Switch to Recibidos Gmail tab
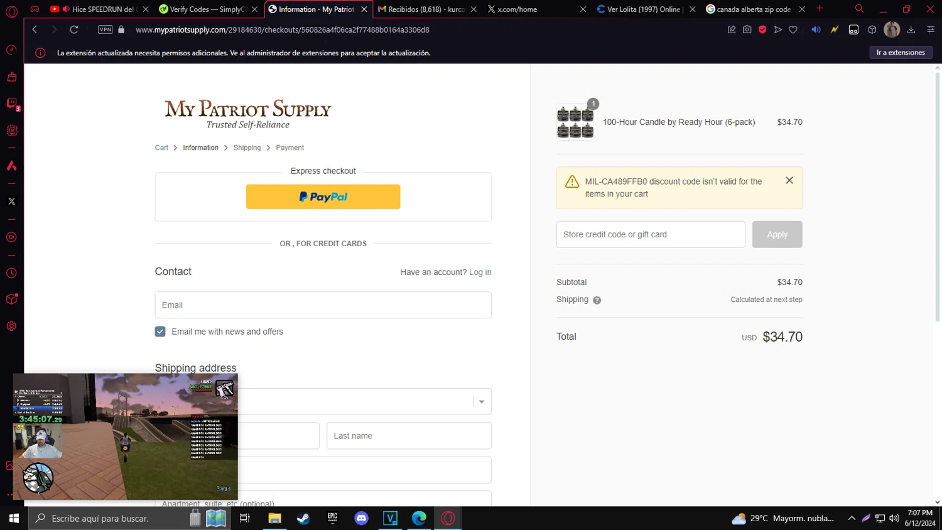Screen dimensions: 942x530 click(x=427, y=9)
